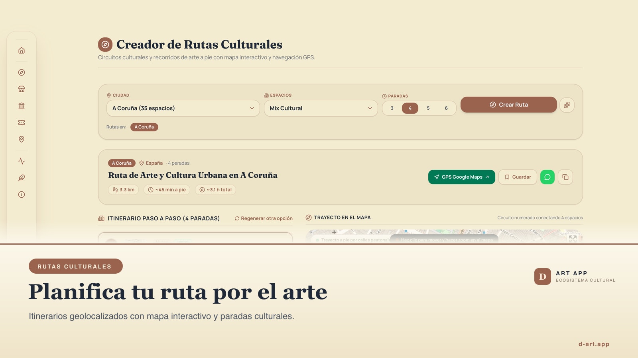Screen dimensions: 638x358
Task: Select 6 paradas
Action: 446,108
